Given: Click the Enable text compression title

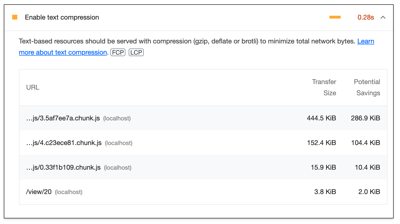Looking at the screenshot, I should click(62, 17).
